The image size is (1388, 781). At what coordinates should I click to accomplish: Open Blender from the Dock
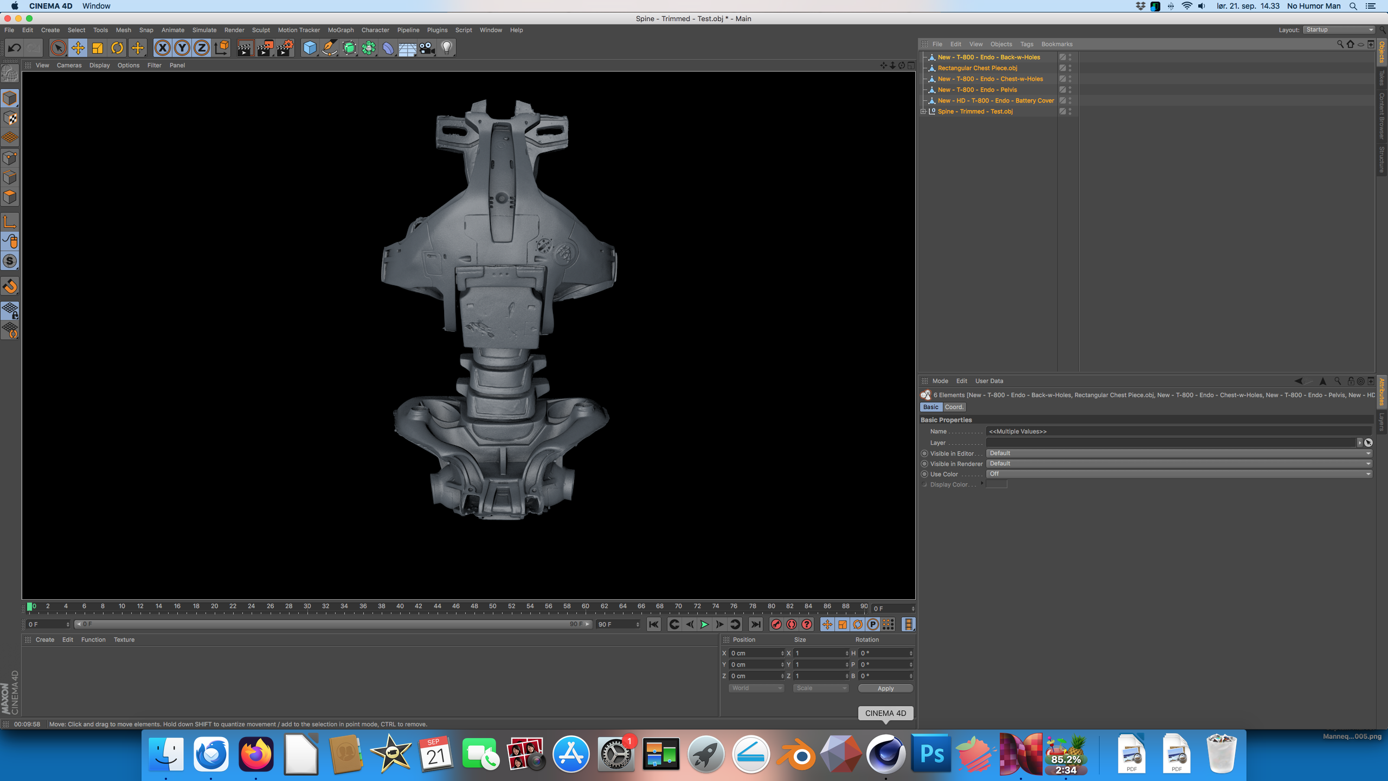tap(796, 754)
